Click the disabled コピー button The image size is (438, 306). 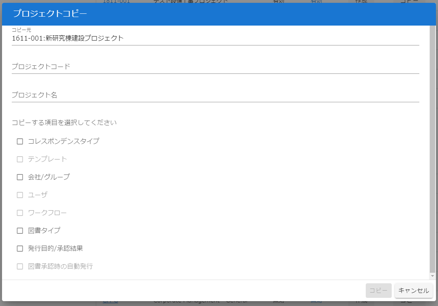378,291
